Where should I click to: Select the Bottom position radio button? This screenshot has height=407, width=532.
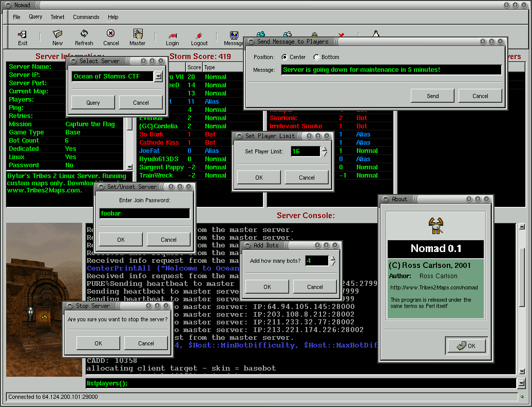317,57
